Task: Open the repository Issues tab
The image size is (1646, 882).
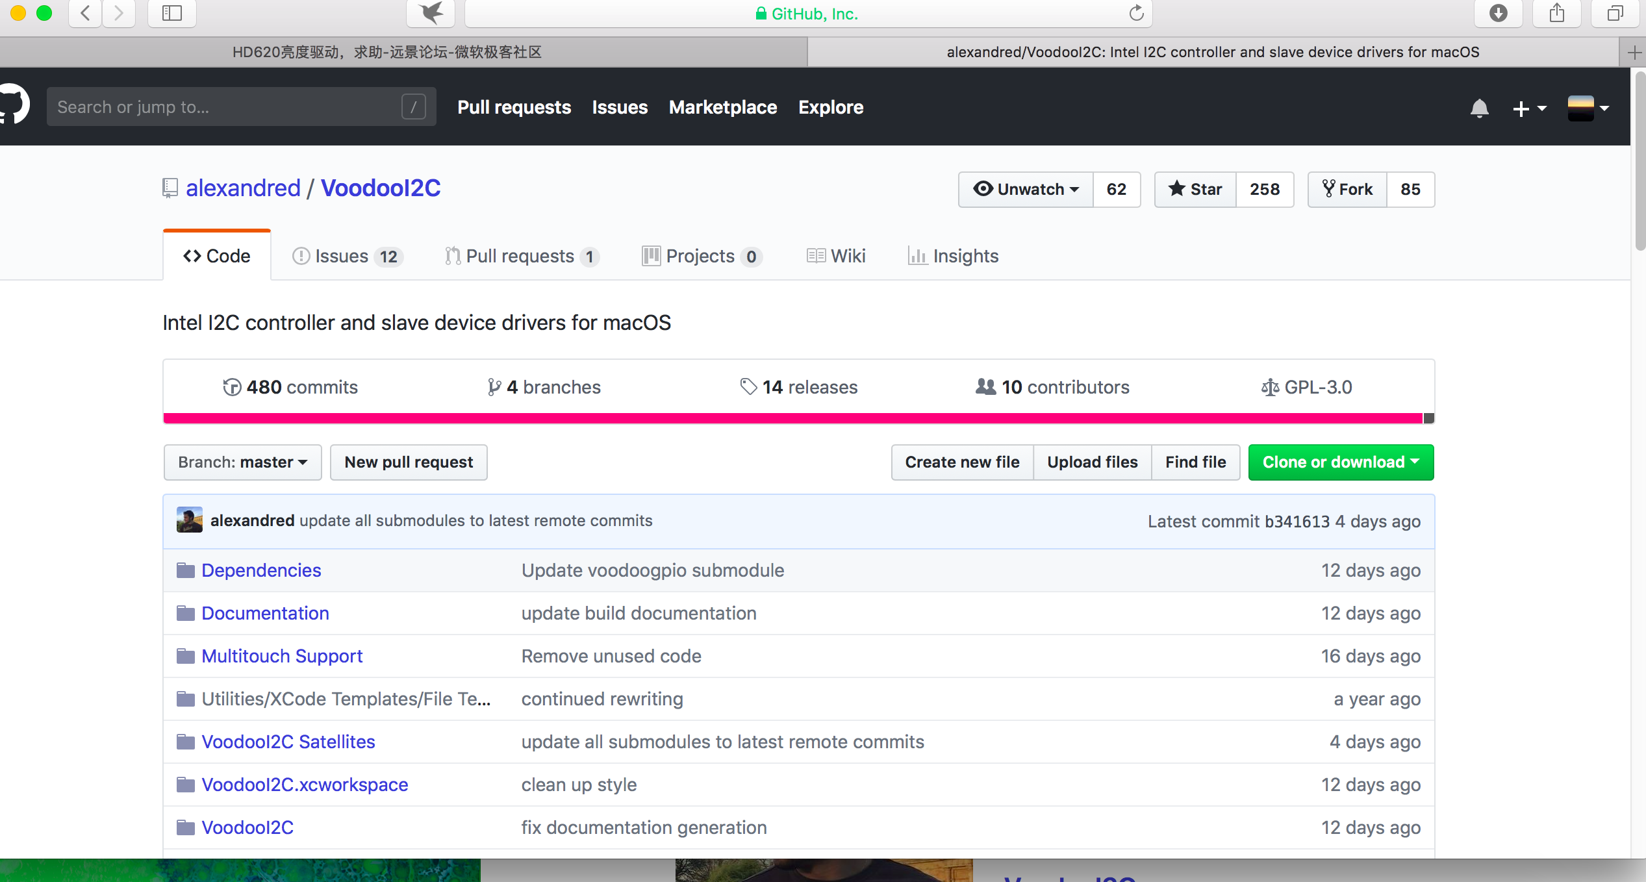Action: (348, 256)
